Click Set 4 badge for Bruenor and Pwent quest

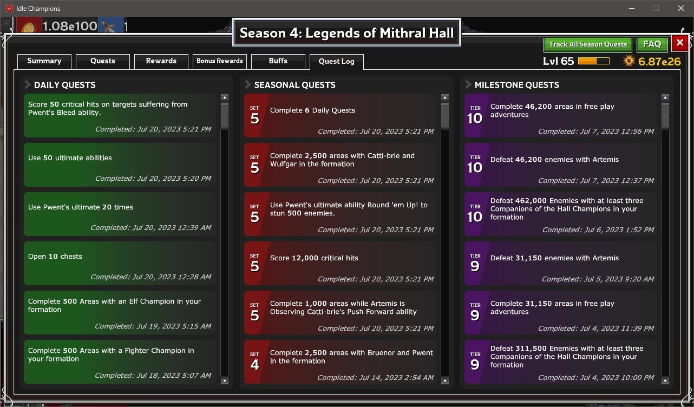point(254,362)
